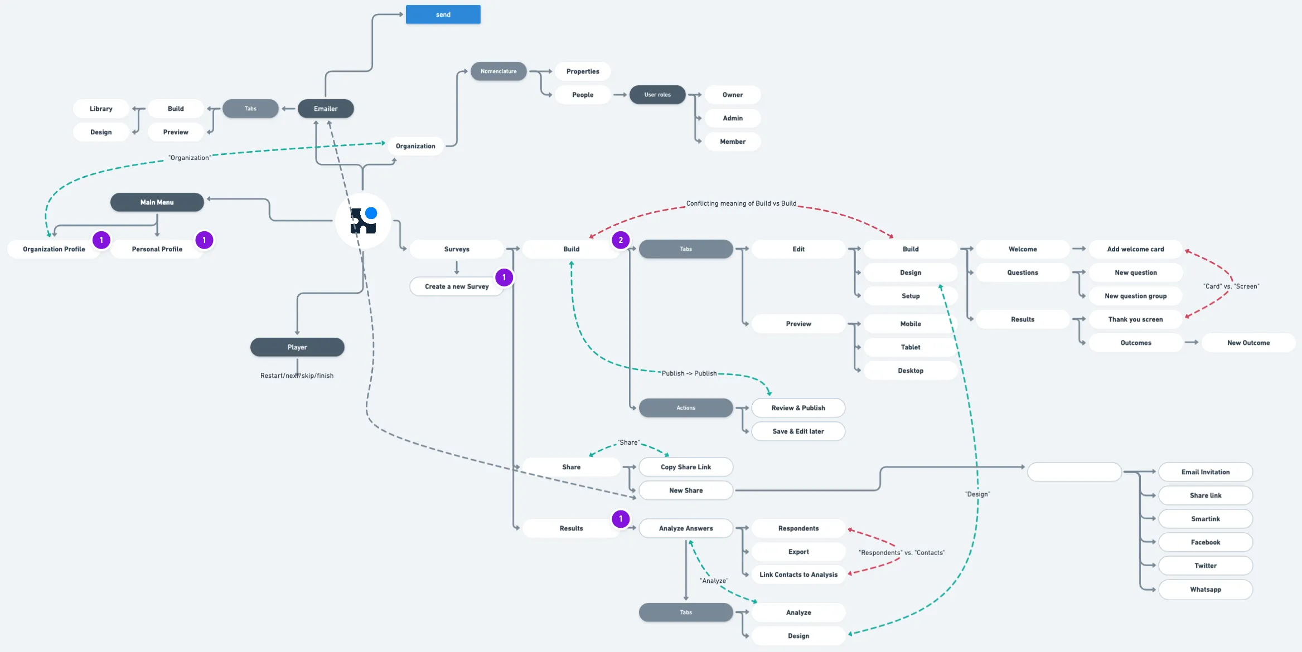Select the Whatsapp share node
The width and height of the screenshot is (1302, 652).
pos(1206,590)
